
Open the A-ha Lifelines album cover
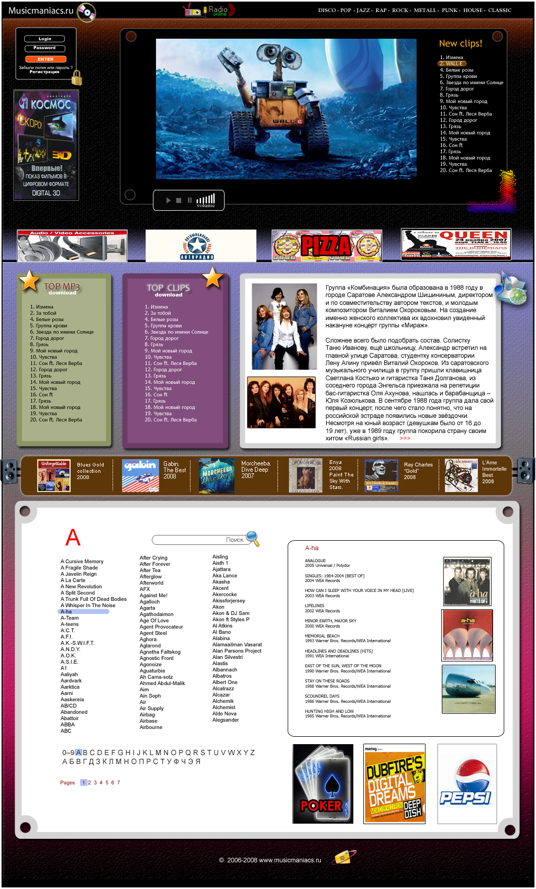(467, 635)
